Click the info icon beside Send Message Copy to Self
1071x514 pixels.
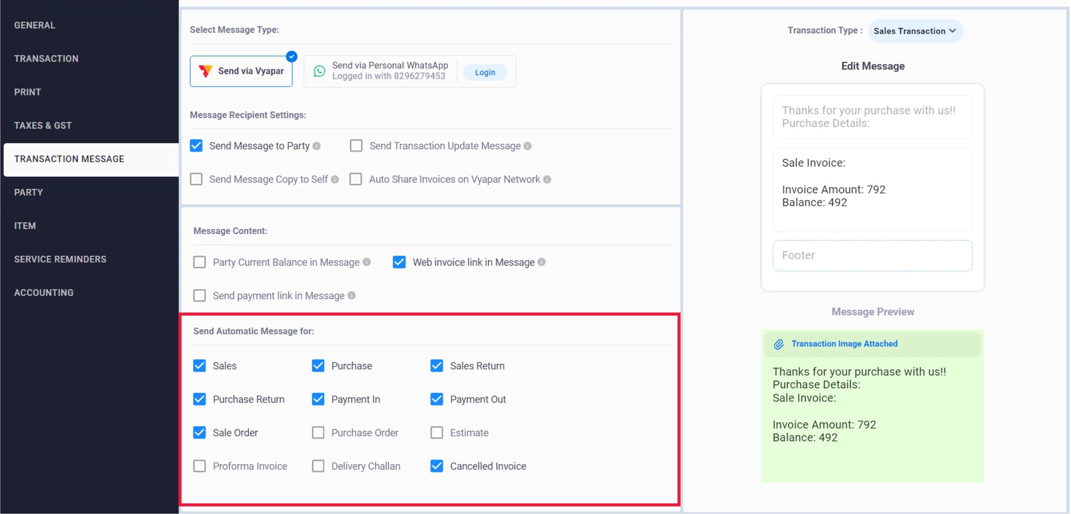pos(335,179)
